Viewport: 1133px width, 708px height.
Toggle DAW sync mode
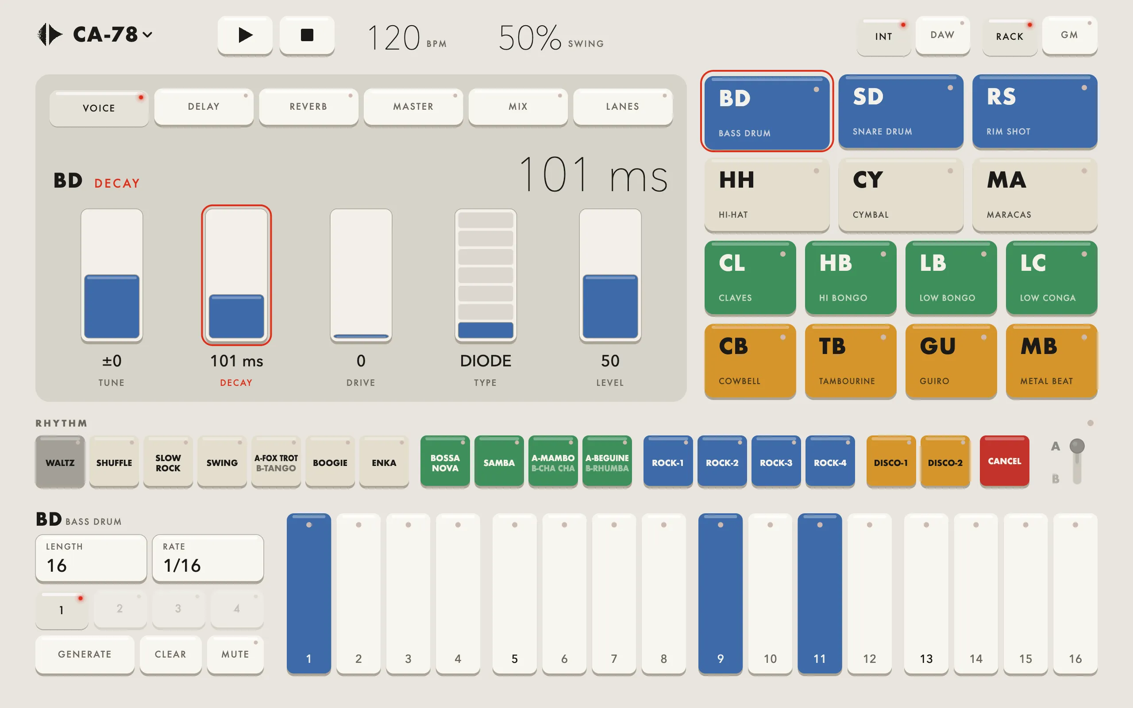point(942,35)
